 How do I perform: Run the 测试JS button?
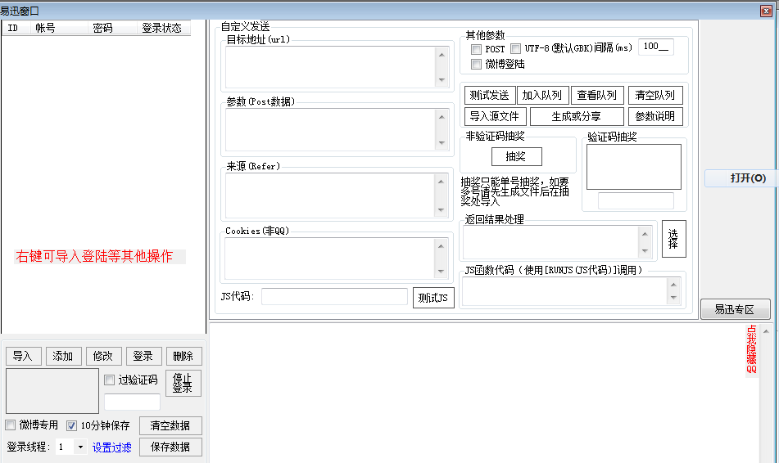pyautogui.click(x=433, y=297)
